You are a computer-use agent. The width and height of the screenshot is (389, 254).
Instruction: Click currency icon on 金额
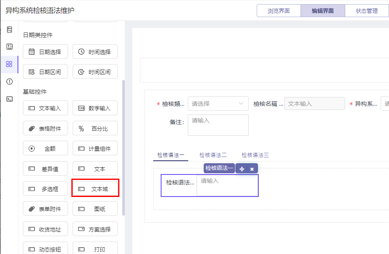31,149
